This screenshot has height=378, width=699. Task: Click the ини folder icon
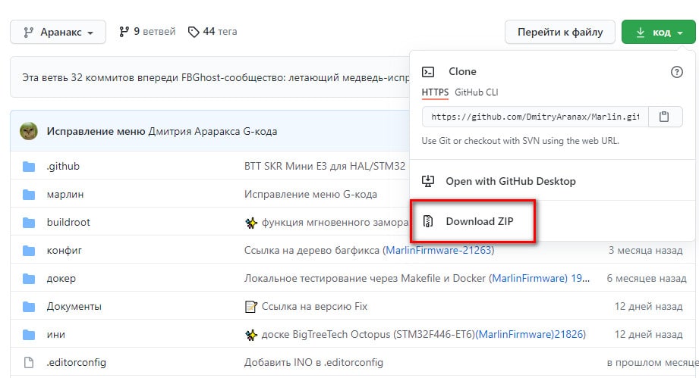coord(29,335)
